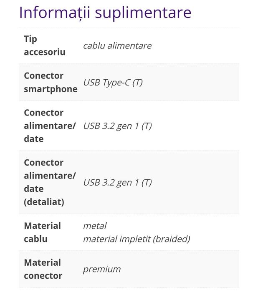Select the 'Conector smartphone' row label

[x=51, y=82]
